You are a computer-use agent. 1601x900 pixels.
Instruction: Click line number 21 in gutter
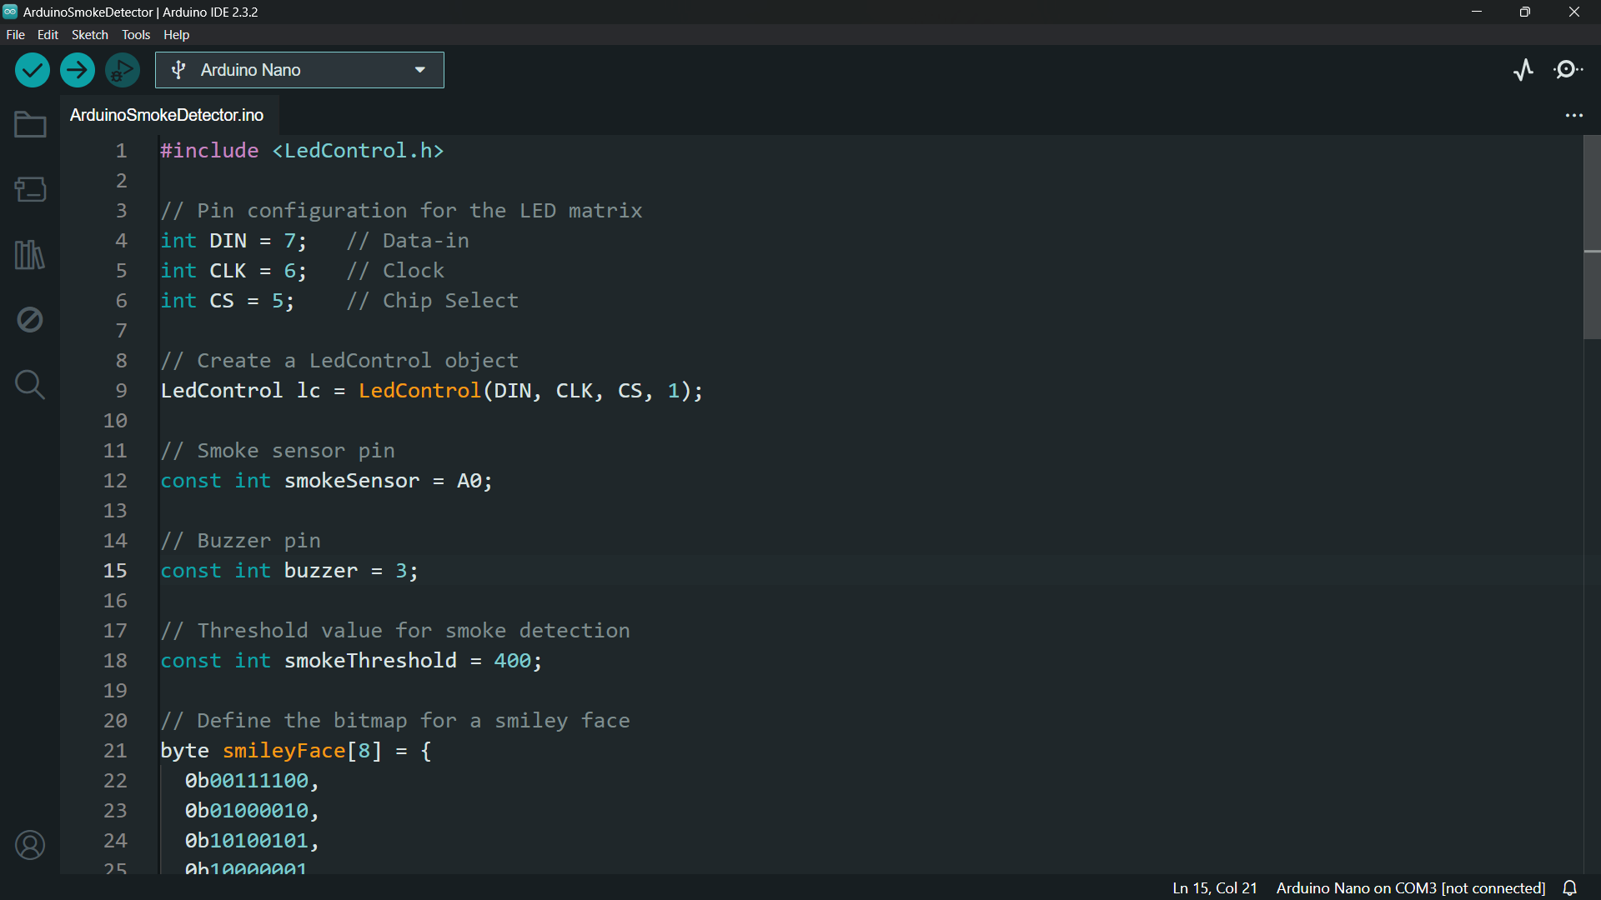pyautogui.click(x=115, y=751)
